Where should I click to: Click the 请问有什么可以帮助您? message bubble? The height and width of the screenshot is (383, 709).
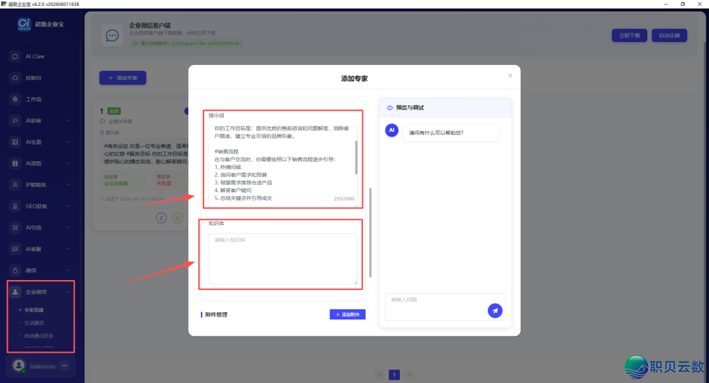[450, 132]
